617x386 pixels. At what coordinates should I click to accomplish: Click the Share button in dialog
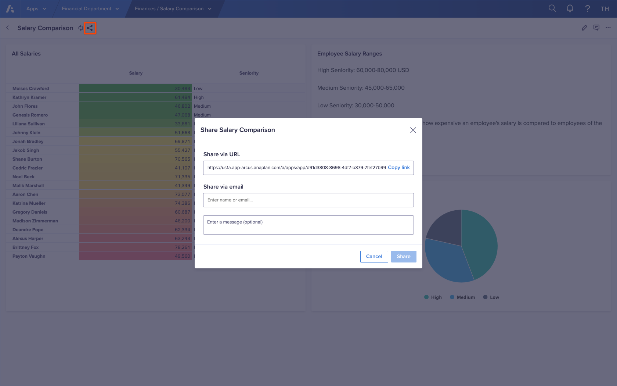(x=404, y=257)
